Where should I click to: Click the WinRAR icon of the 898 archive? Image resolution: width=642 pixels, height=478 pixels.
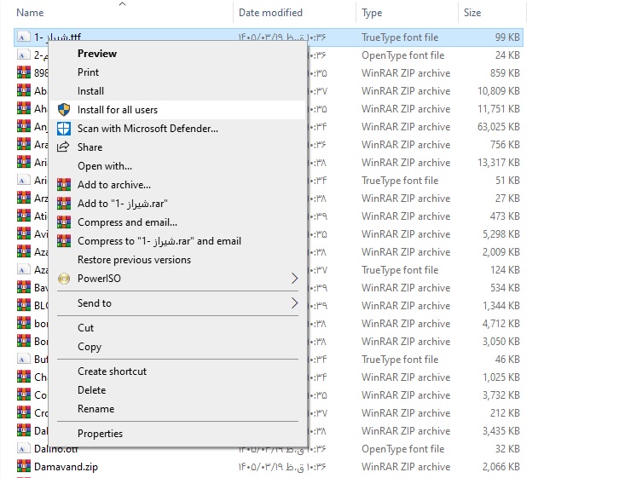point(24,72)
